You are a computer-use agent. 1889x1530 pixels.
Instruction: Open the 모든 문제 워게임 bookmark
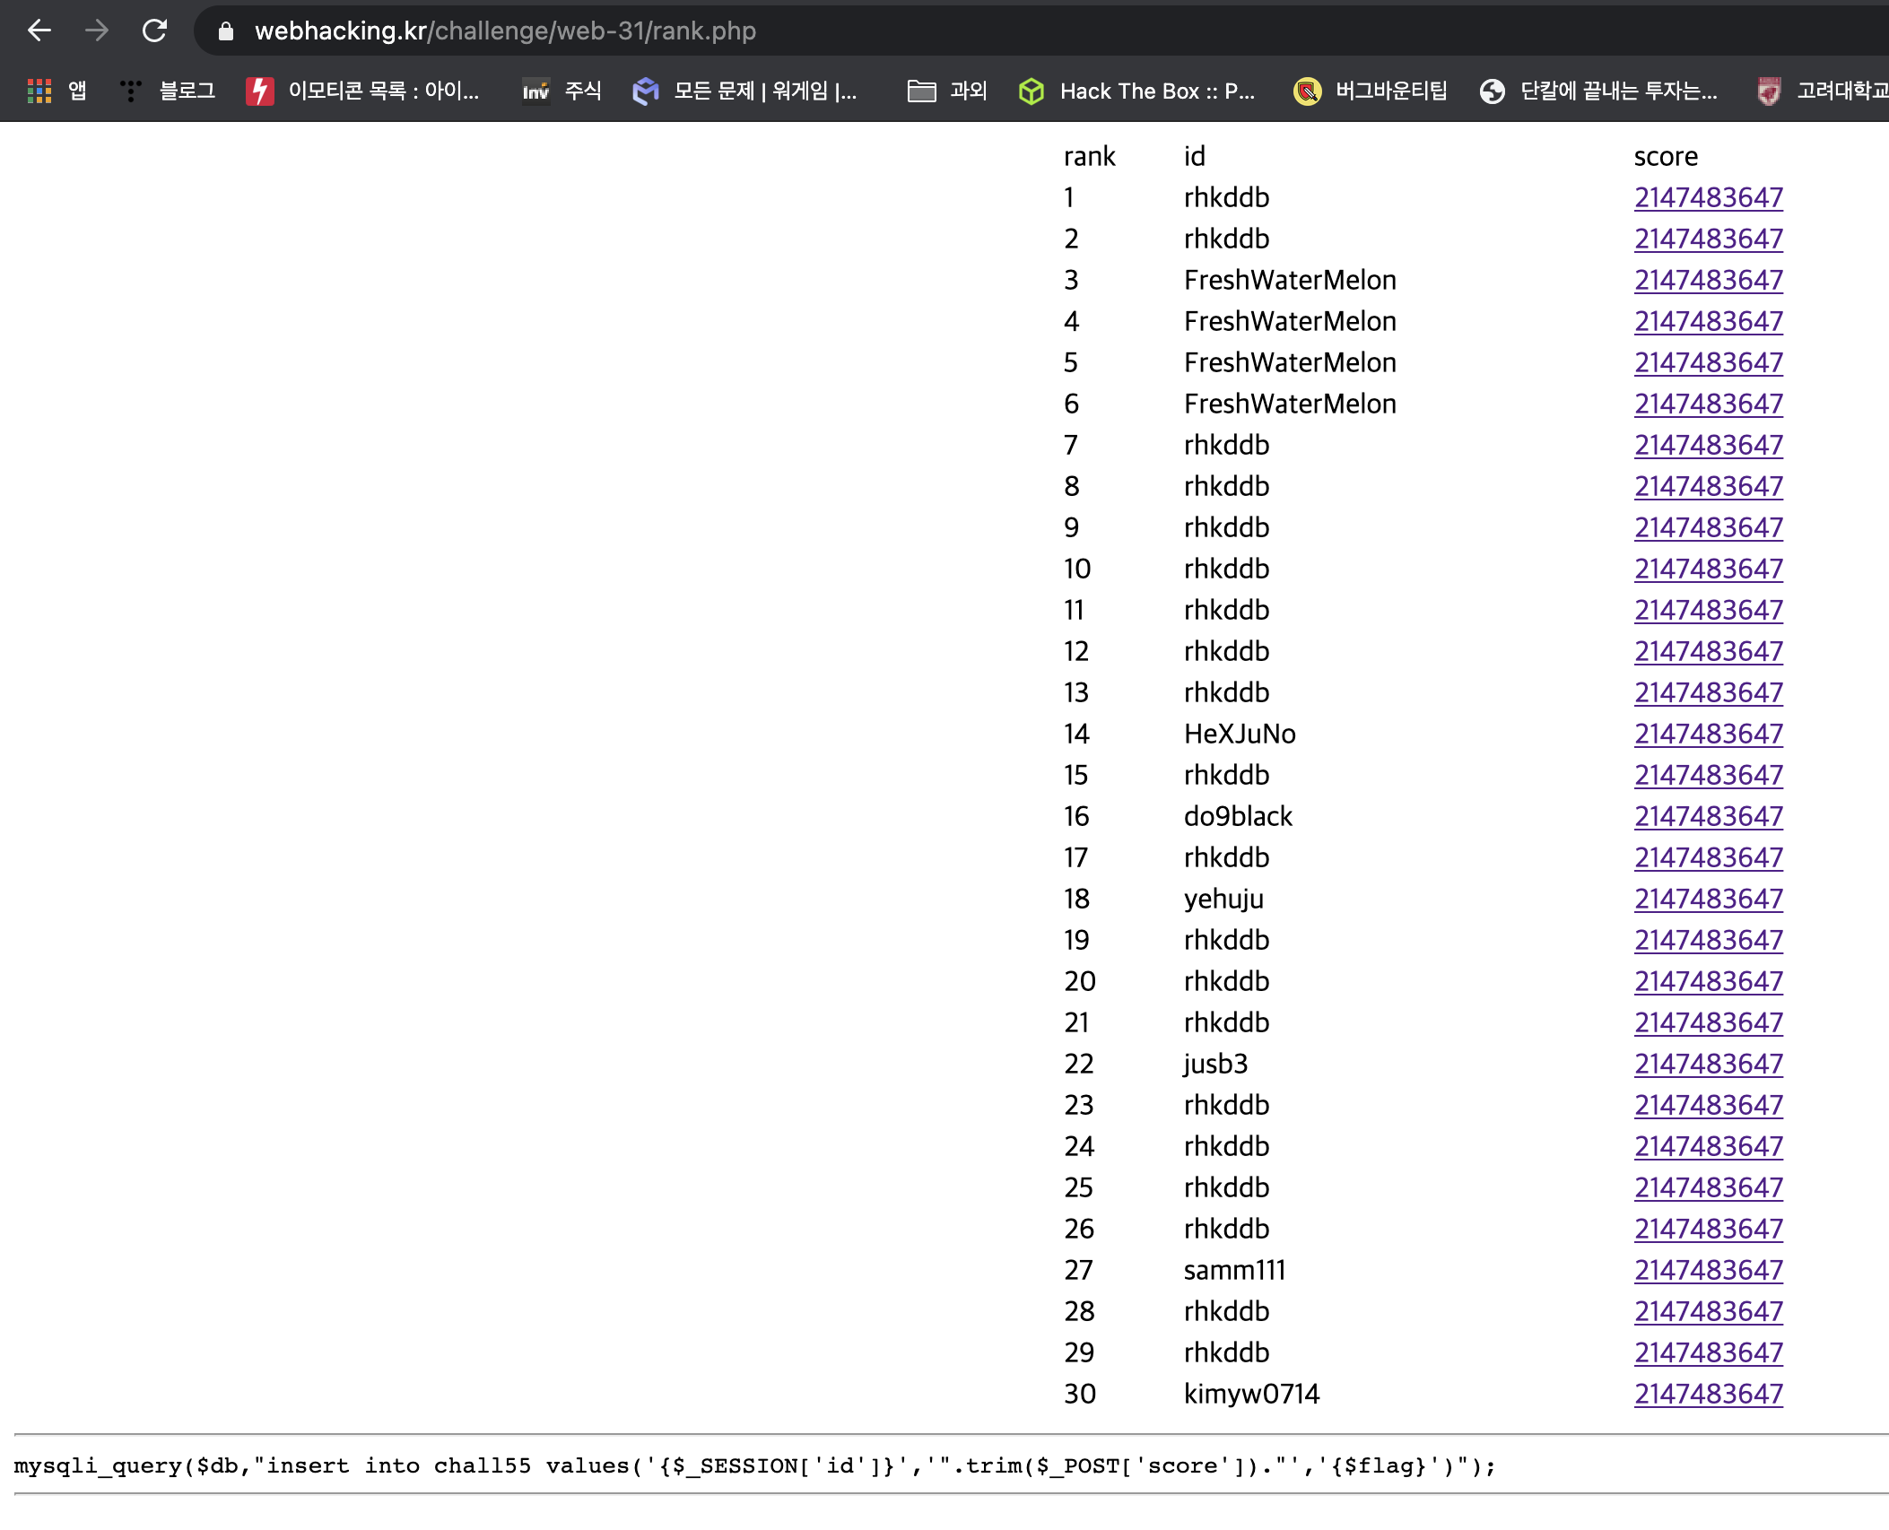pyautogui.click(x=745, y=91)
